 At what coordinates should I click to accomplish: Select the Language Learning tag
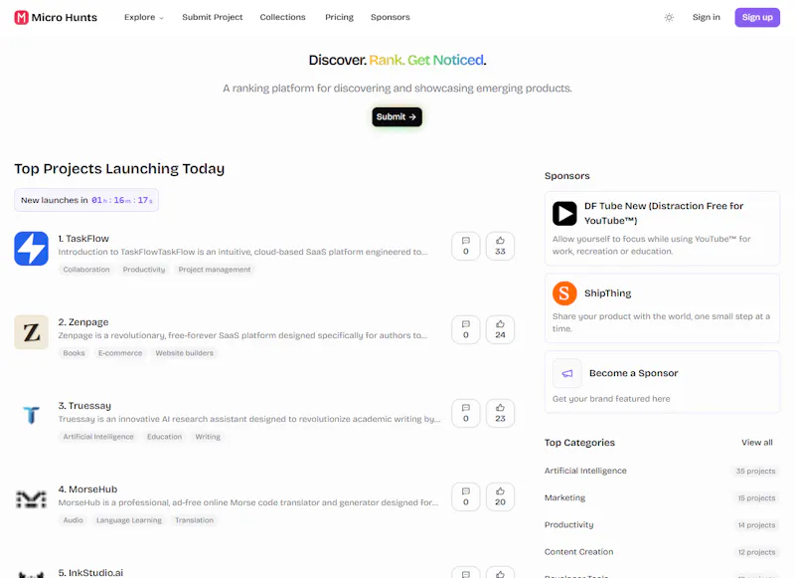click(129, 520)
